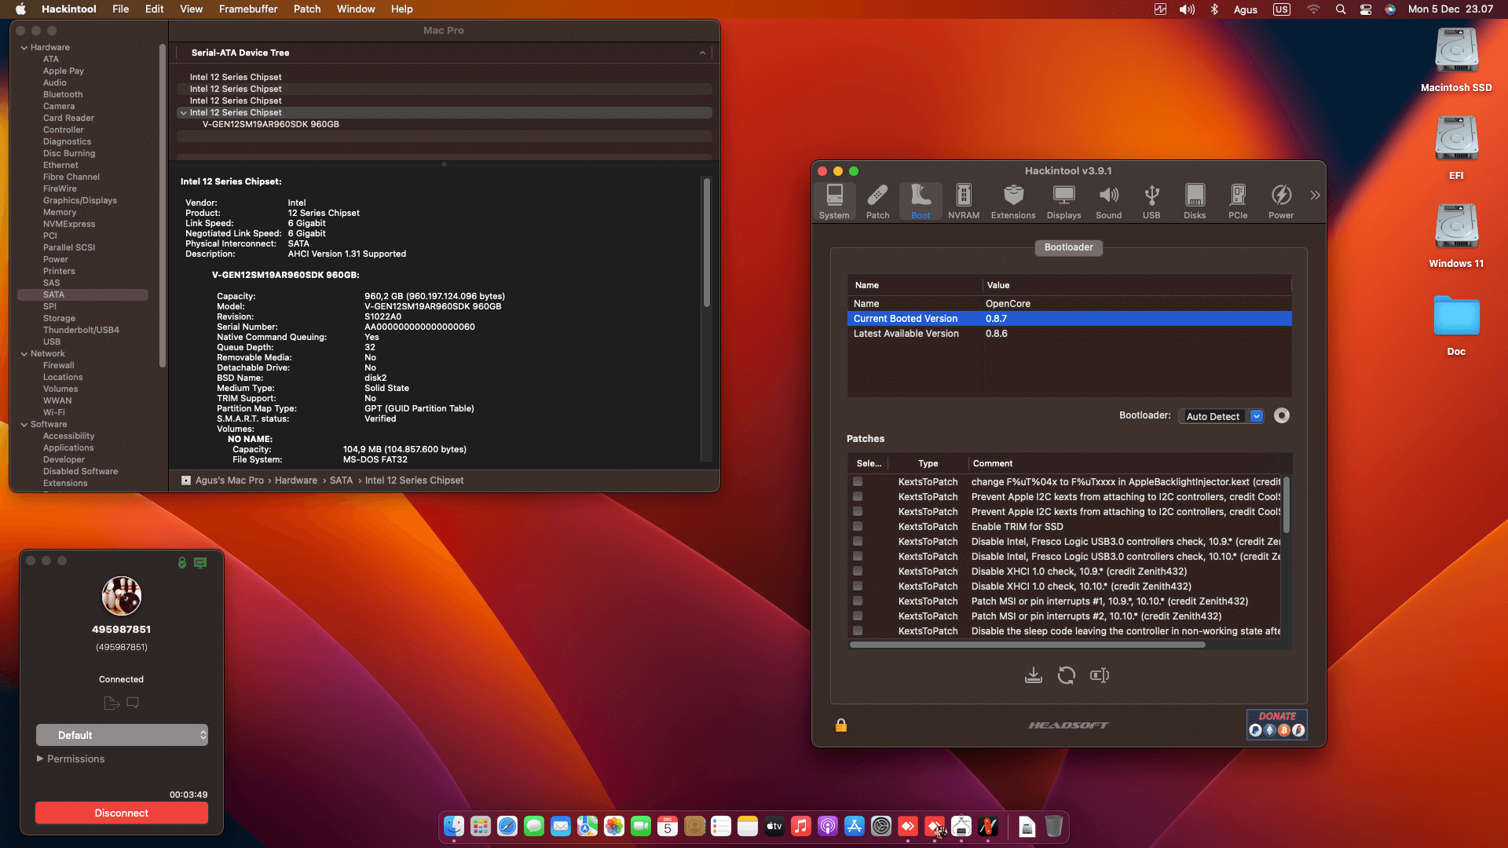The image size is (1508, 848).
Task: Open the Framebuffer menu
Action: coord(247,9)
